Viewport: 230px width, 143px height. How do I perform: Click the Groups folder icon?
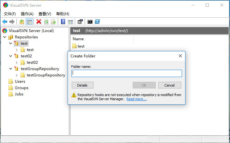click(x=11, y=88)
